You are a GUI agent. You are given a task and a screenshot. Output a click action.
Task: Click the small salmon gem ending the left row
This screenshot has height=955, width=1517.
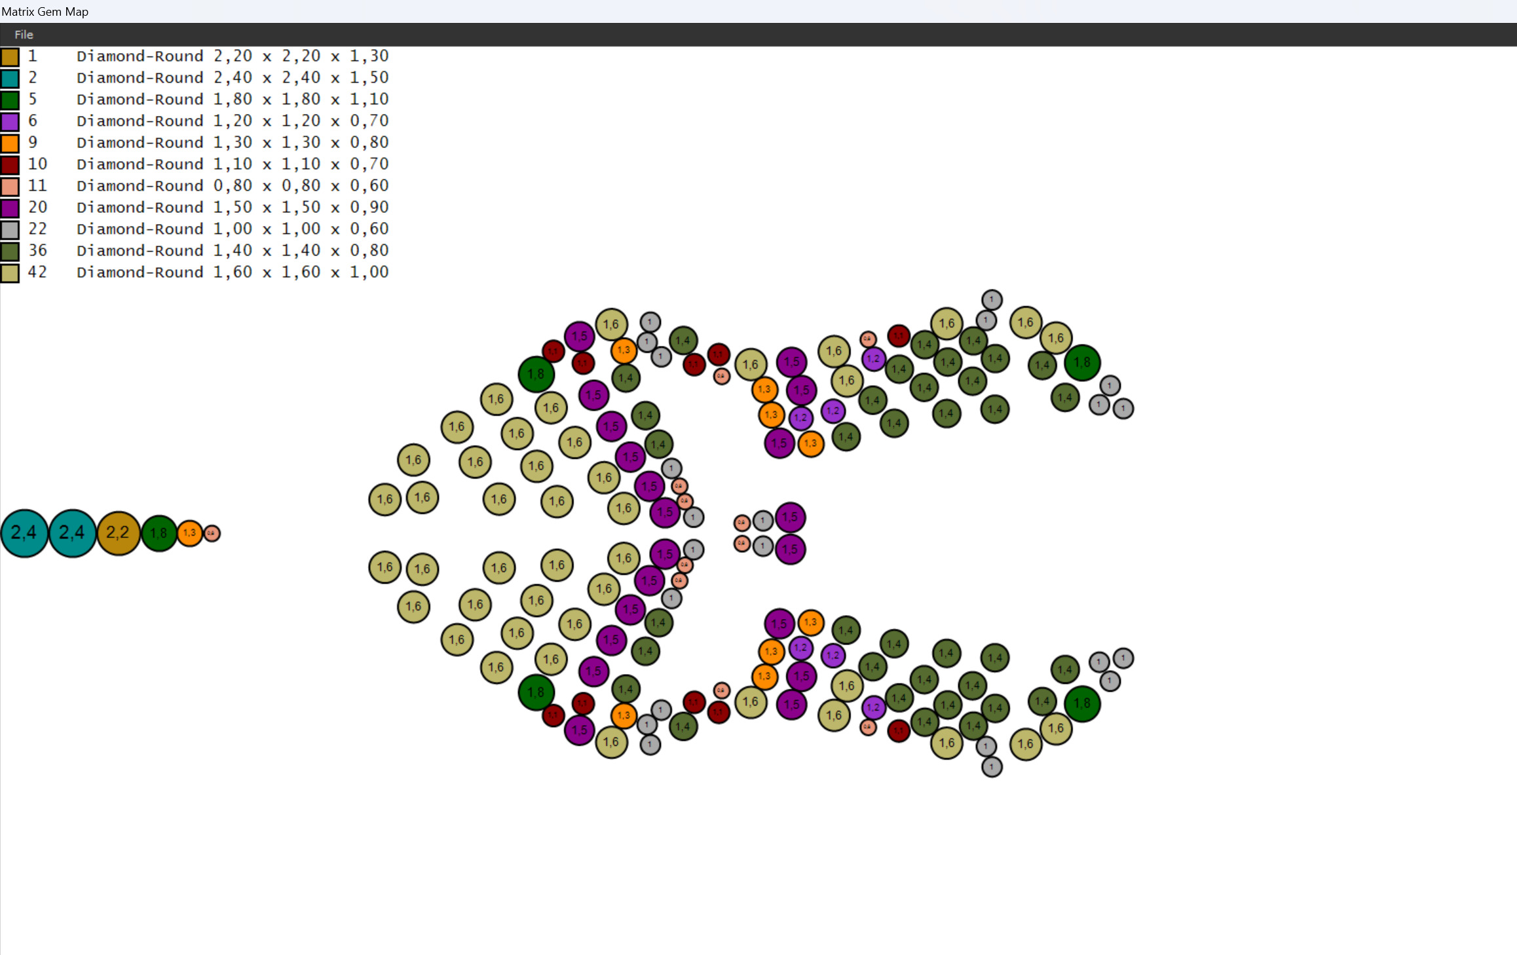tap(211, 533)
